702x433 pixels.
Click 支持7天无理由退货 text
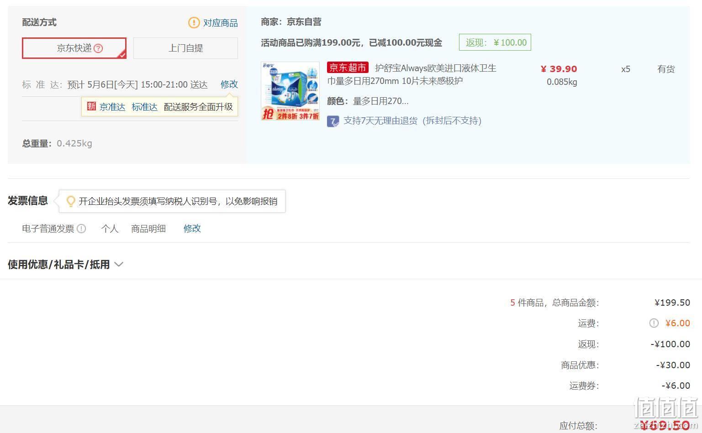point(412,121)
